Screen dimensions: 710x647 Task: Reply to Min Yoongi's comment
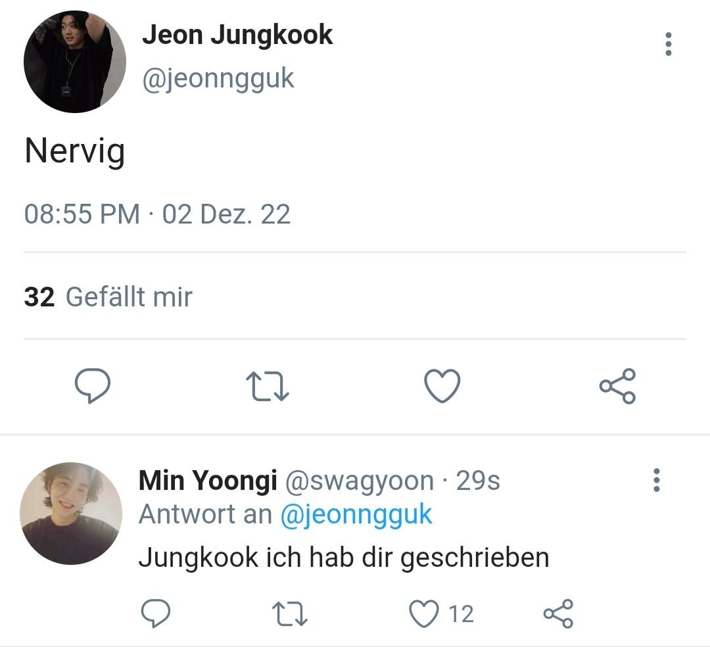click(156, 613)
